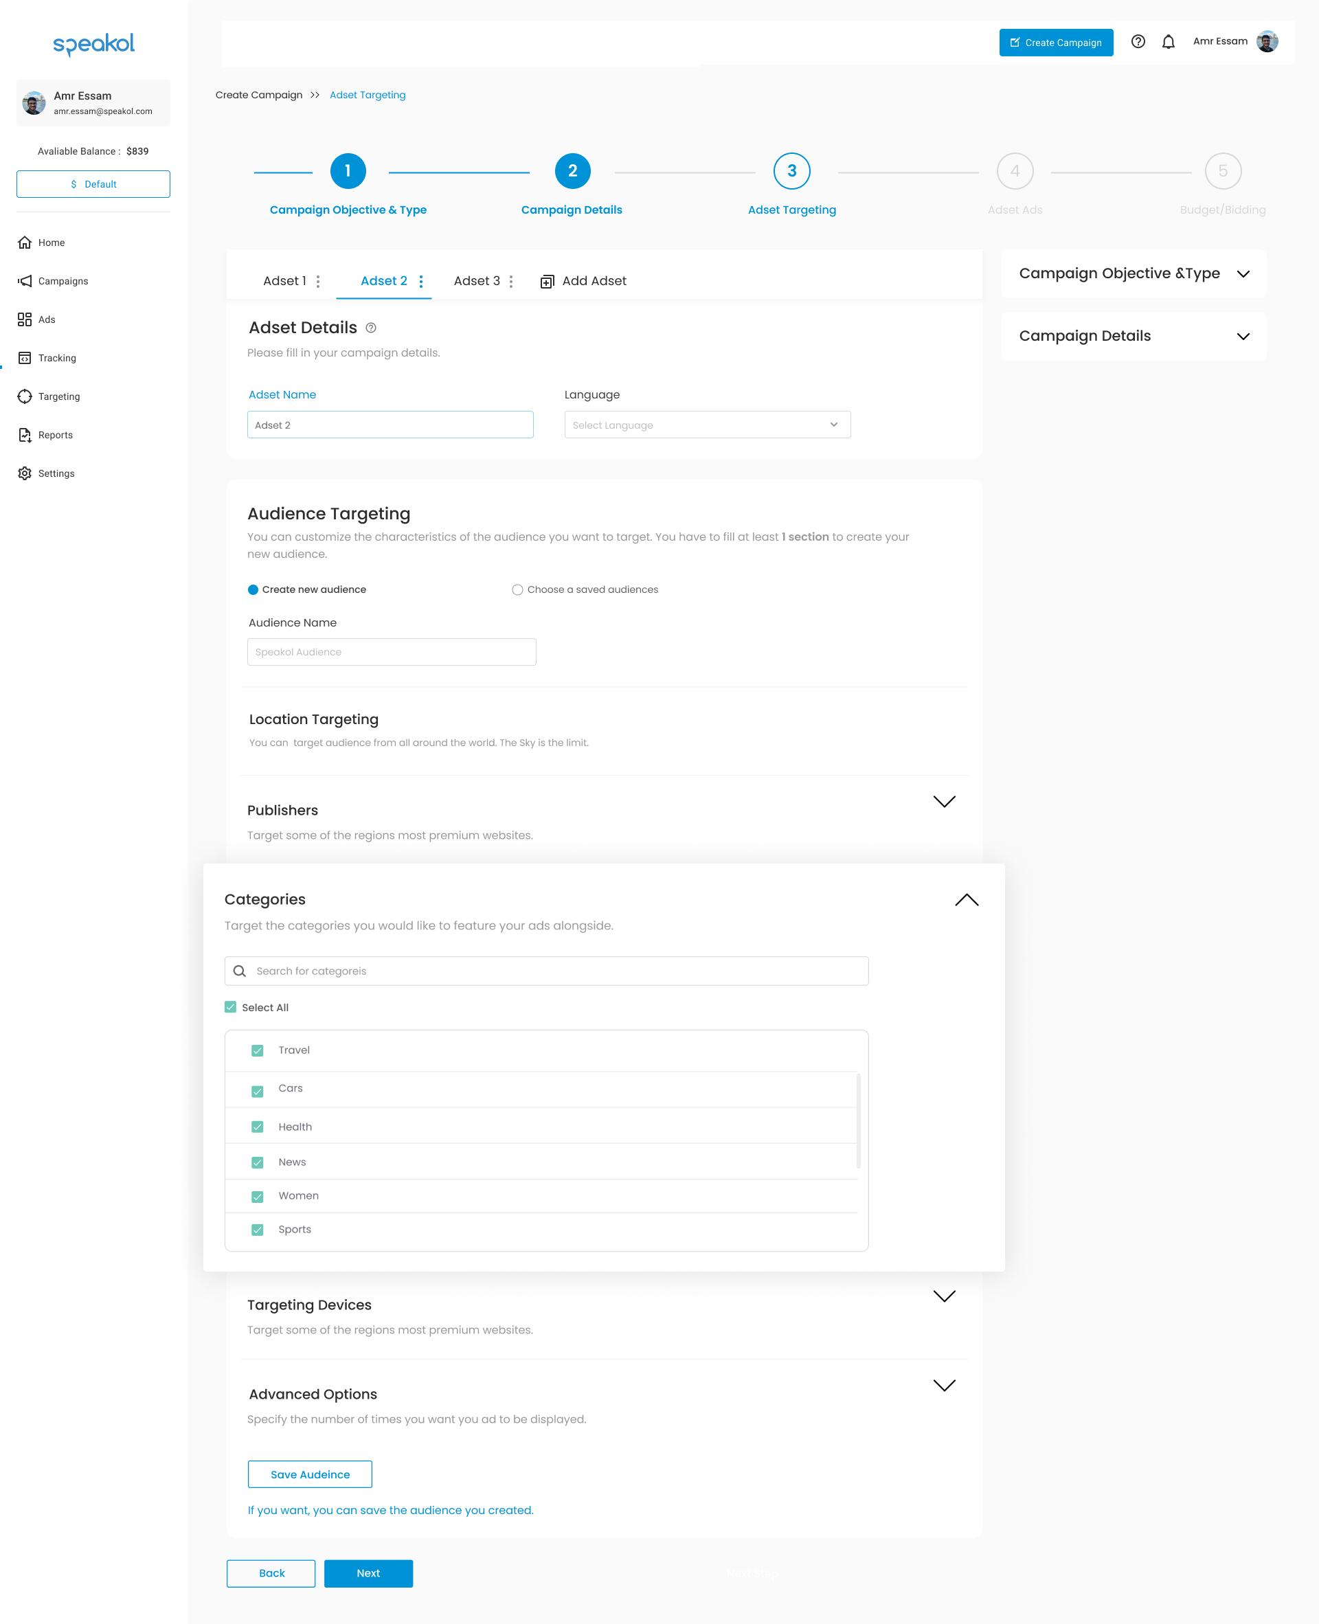Click the Speakol logo
Viewport: 1319px width, 1624px height.
tap(93, 44)
